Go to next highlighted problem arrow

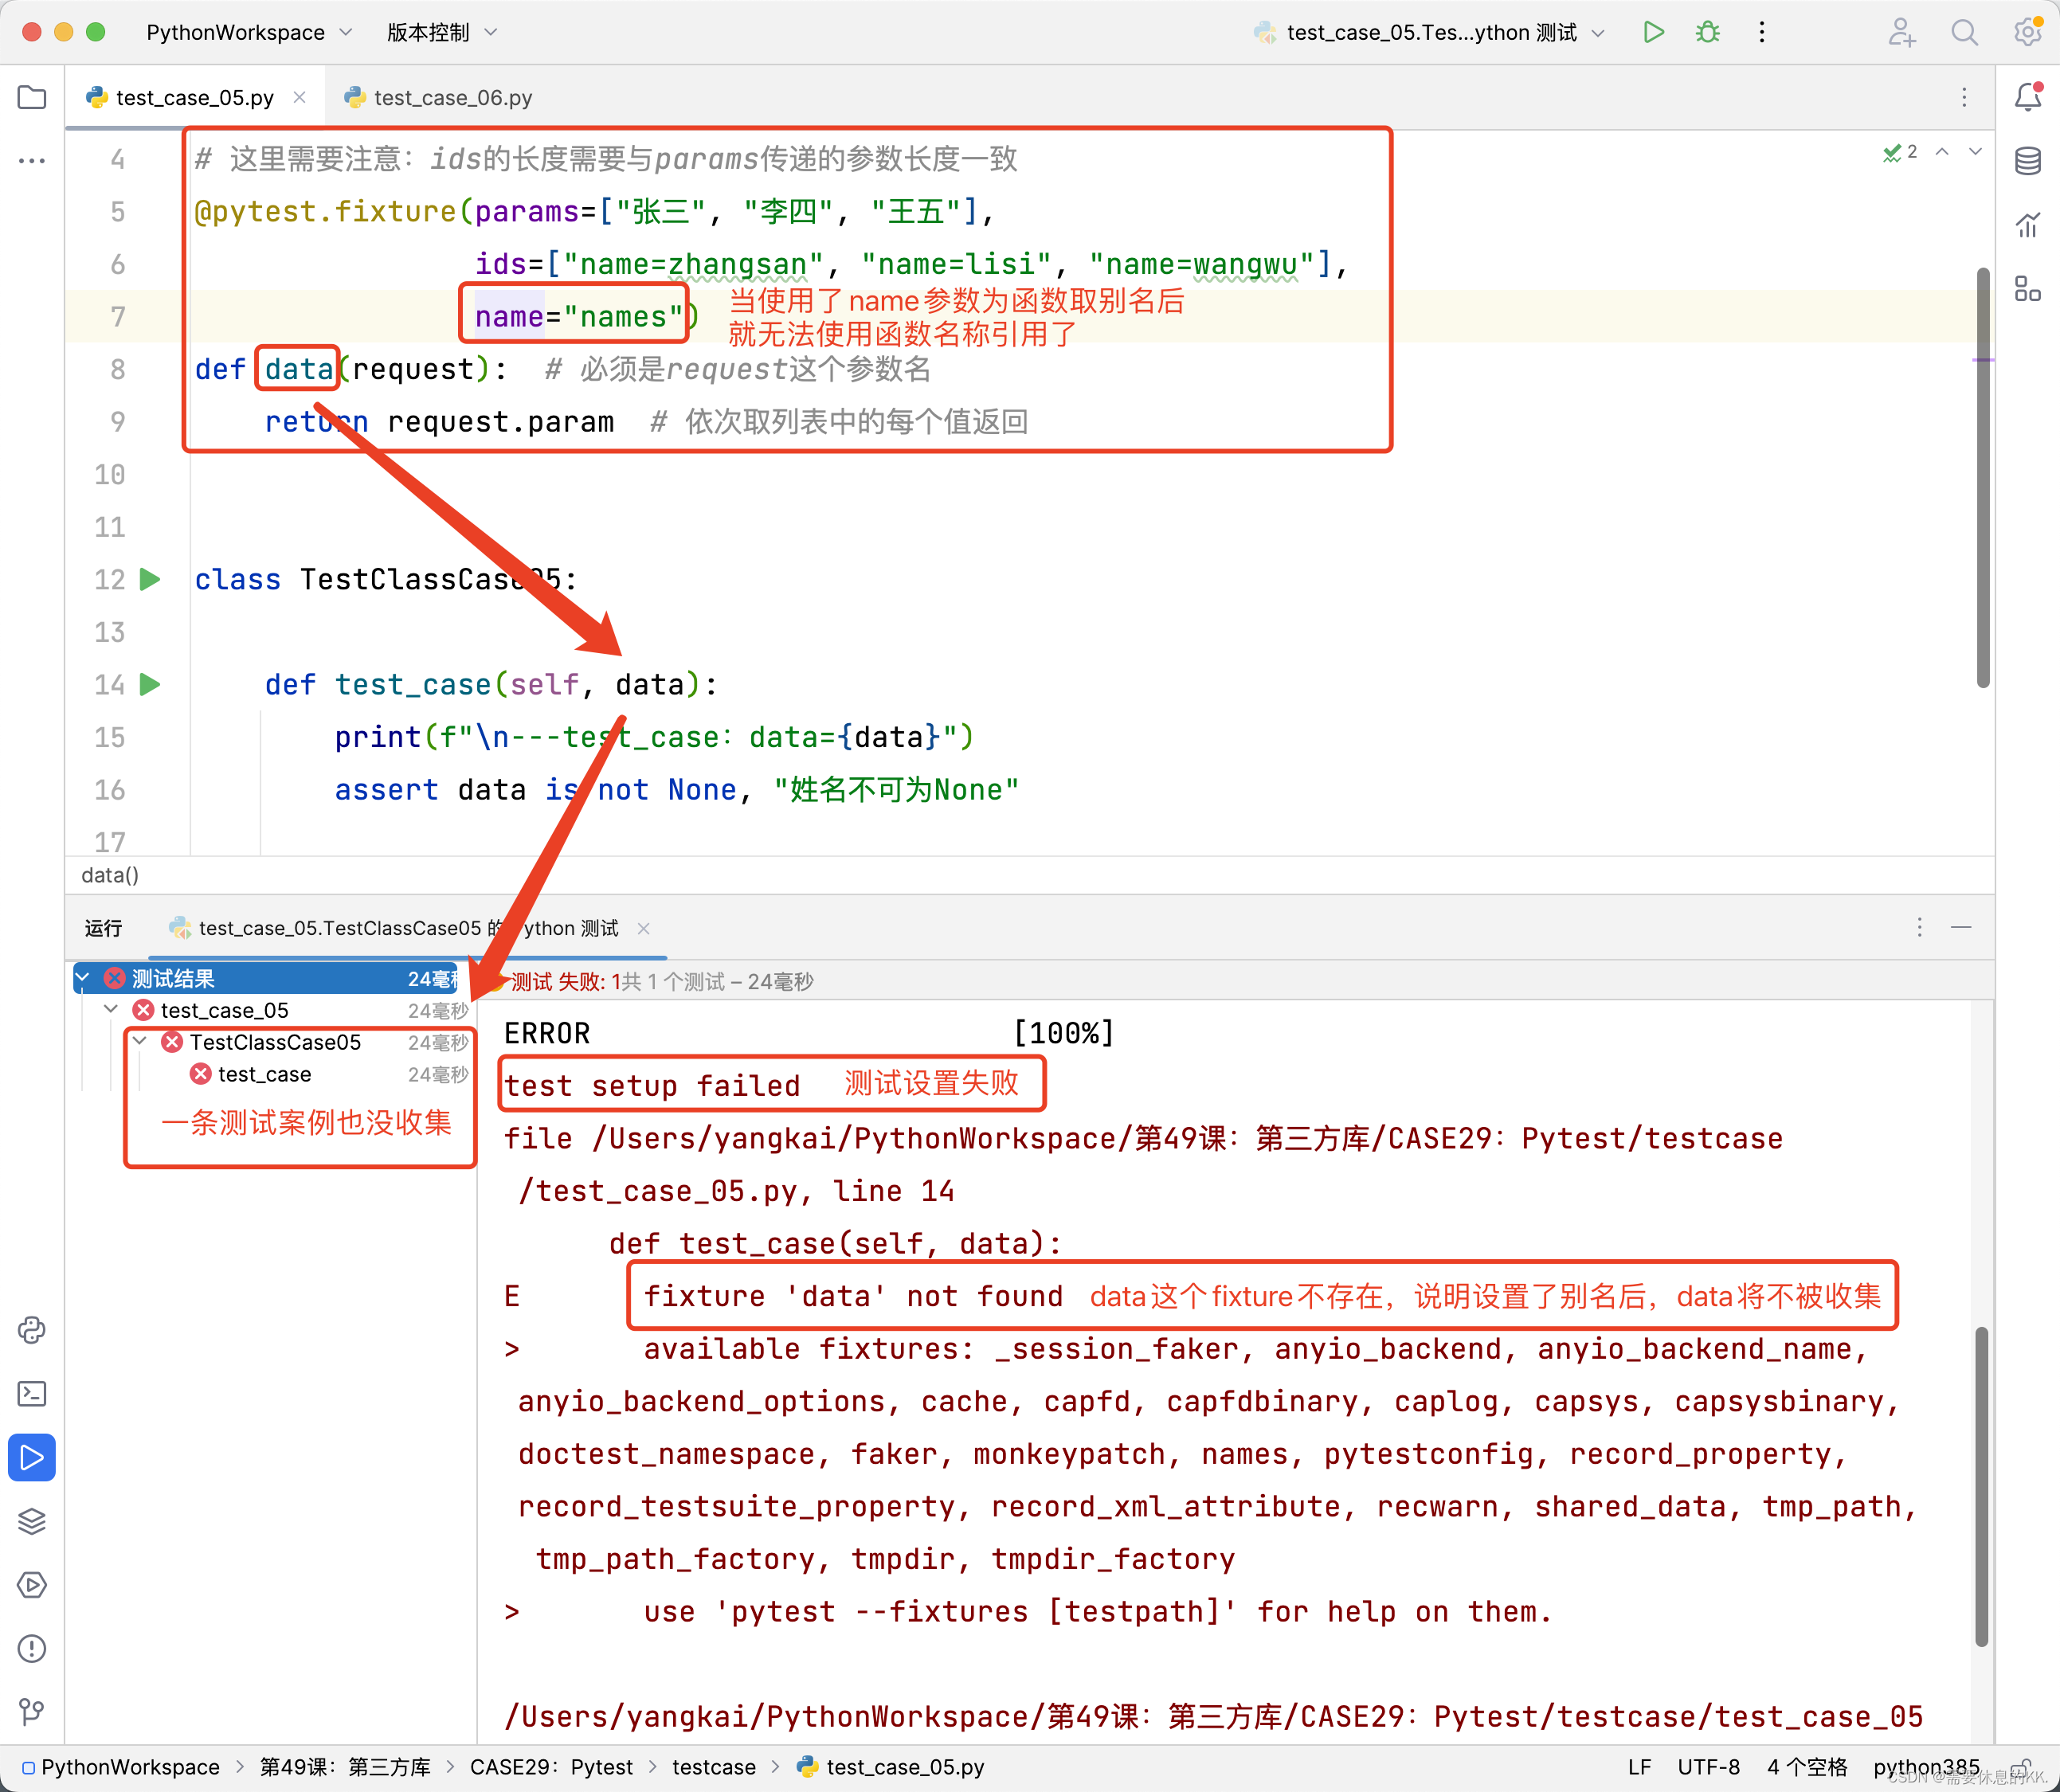pos(1975,151)
